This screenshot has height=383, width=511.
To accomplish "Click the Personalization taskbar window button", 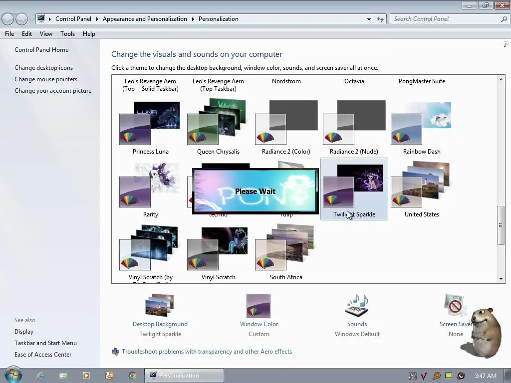I will 184,376.
